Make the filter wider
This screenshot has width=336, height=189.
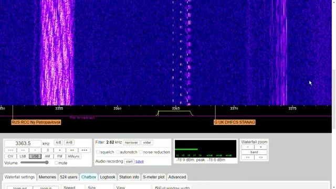147,142
